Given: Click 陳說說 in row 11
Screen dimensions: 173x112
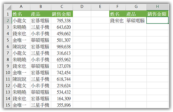Looking at the screenshot, I should (19, 79).
